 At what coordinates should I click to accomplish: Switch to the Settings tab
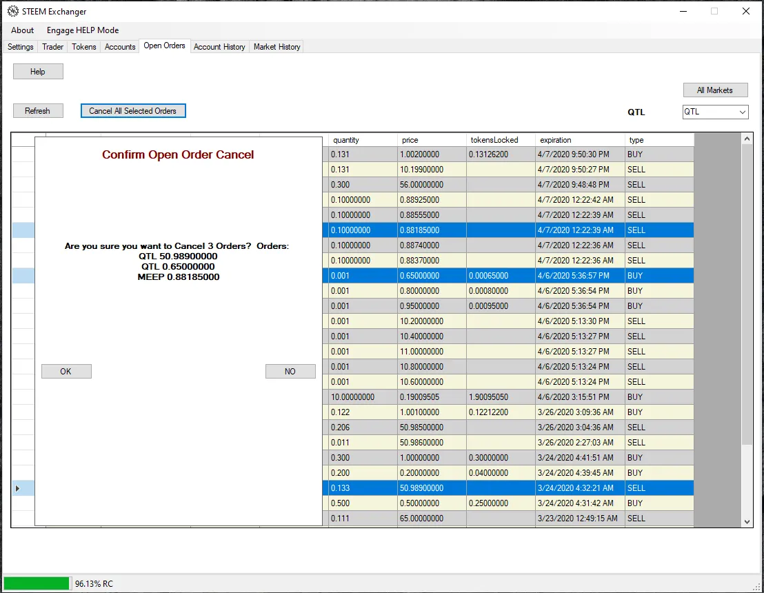[x=21, y=47]
